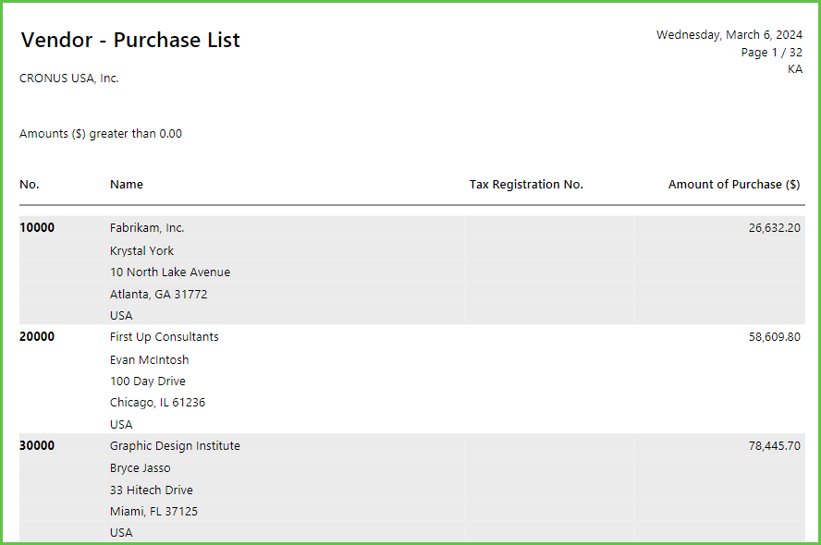The width and height of the screenshot is (821, 545).
Task: Click the KA user ID text
Action: point(795,69)
